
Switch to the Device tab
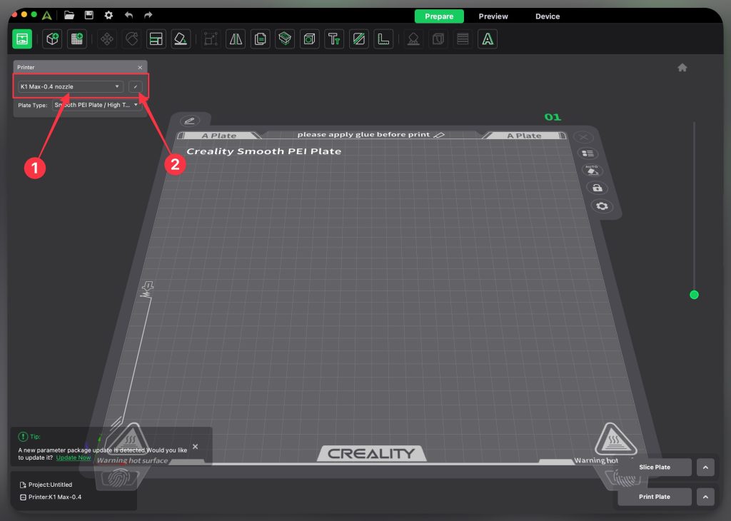click(x=548, y=16)
